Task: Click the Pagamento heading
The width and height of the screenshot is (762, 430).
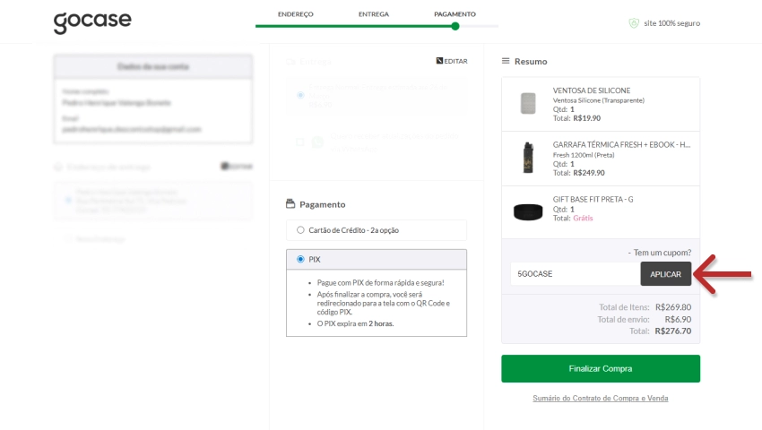Action: 322,204
